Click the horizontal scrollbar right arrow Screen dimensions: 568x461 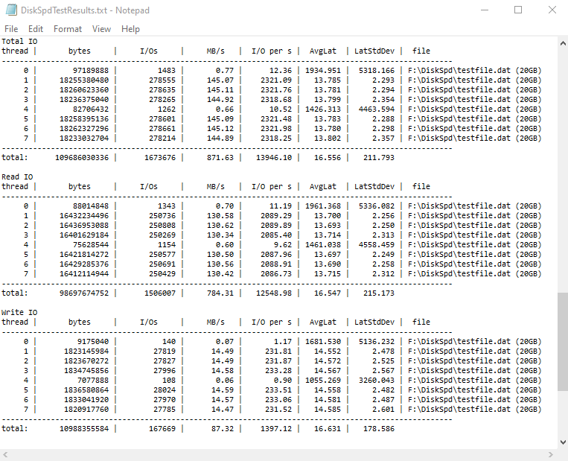point(550,454)
